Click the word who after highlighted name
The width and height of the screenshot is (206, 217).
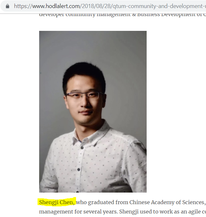82,202
